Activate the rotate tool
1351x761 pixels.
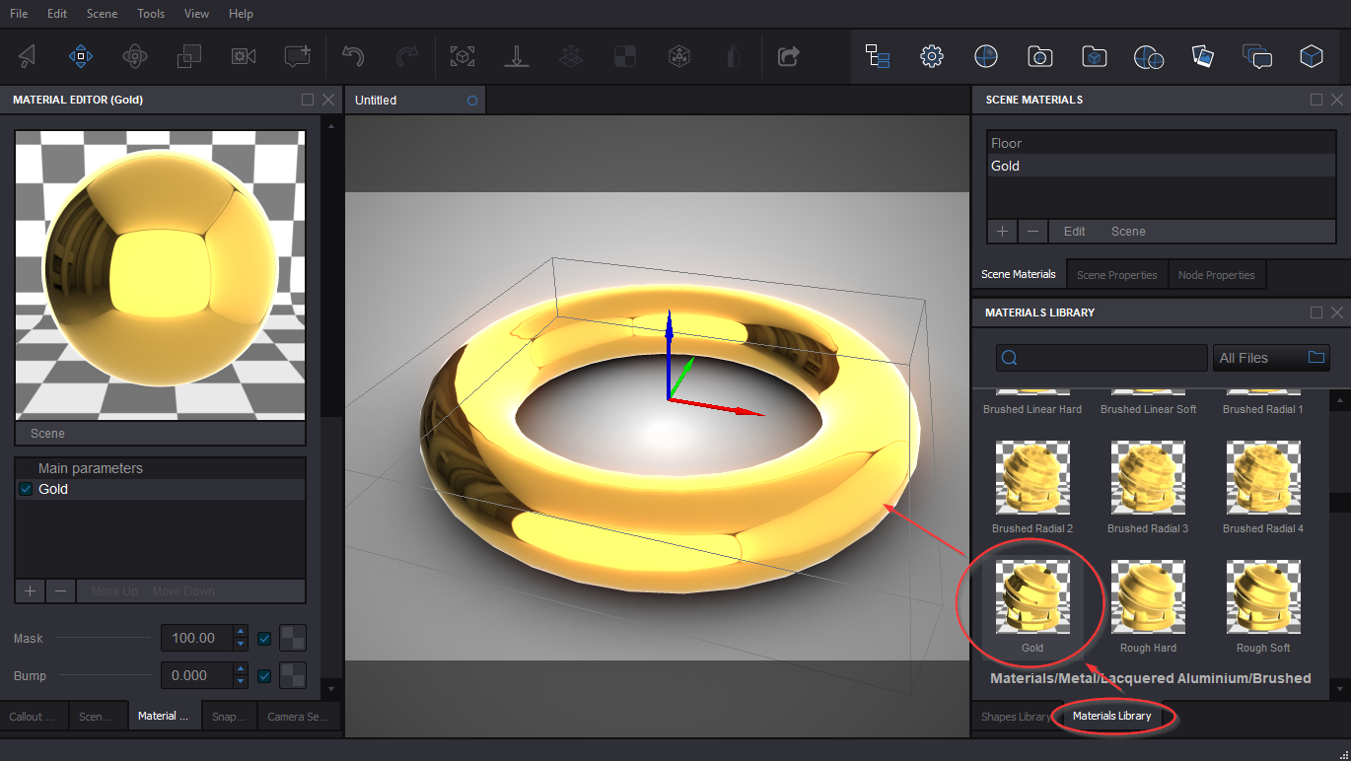click(135, 56)
